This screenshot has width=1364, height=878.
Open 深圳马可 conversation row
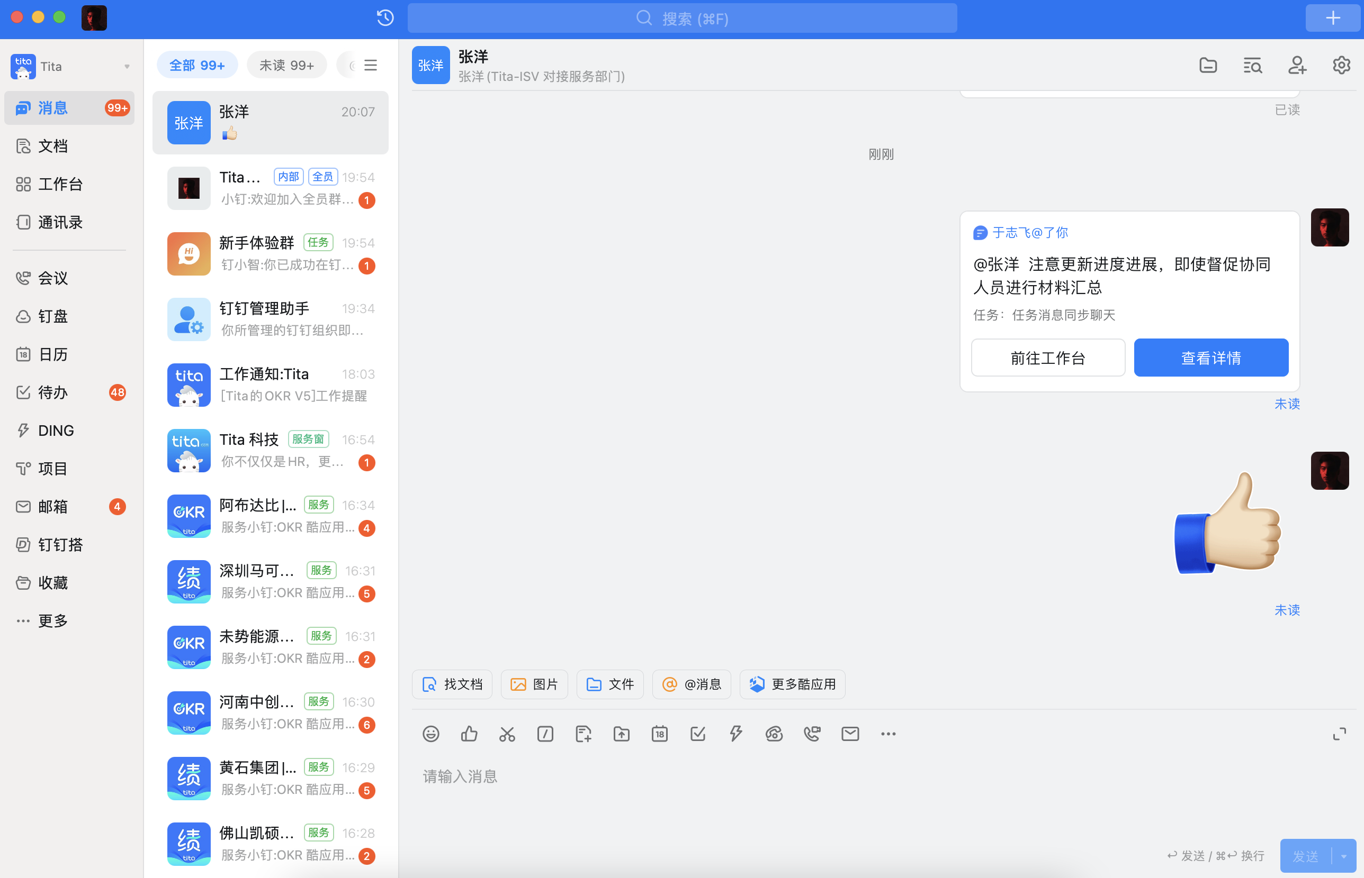[271, 581]
